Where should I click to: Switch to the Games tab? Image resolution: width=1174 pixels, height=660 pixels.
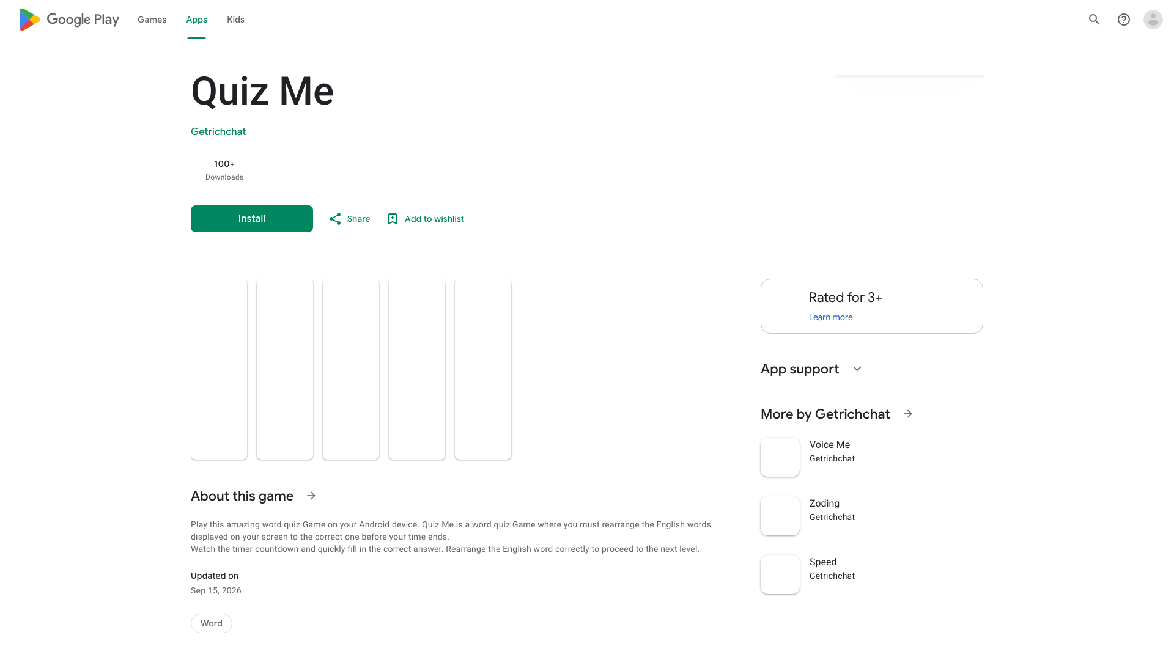(x=152, y=20)
